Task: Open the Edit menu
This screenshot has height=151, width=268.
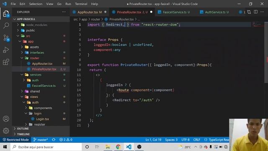Action: 22,4
